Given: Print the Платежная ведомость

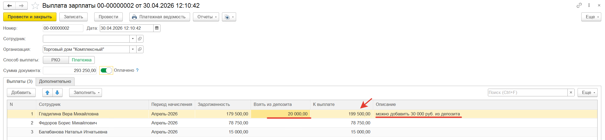Looking at the screenshot, I should point(160,17).
